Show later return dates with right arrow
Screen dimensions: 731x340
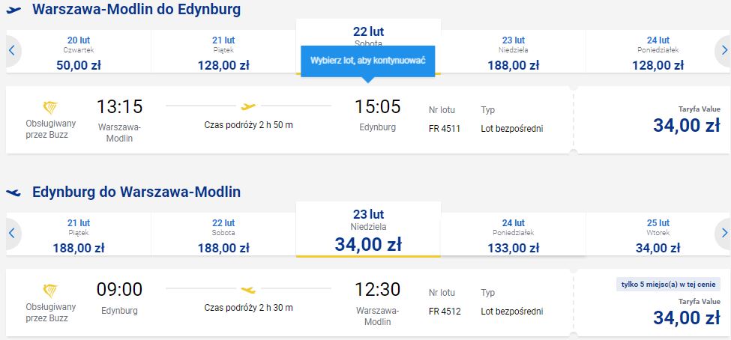[724, 233]
